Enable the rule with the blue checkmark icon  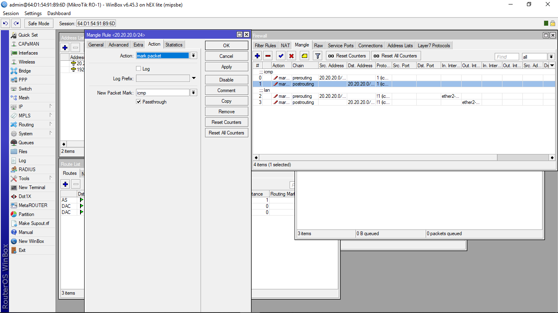click(x=281, y=56)
